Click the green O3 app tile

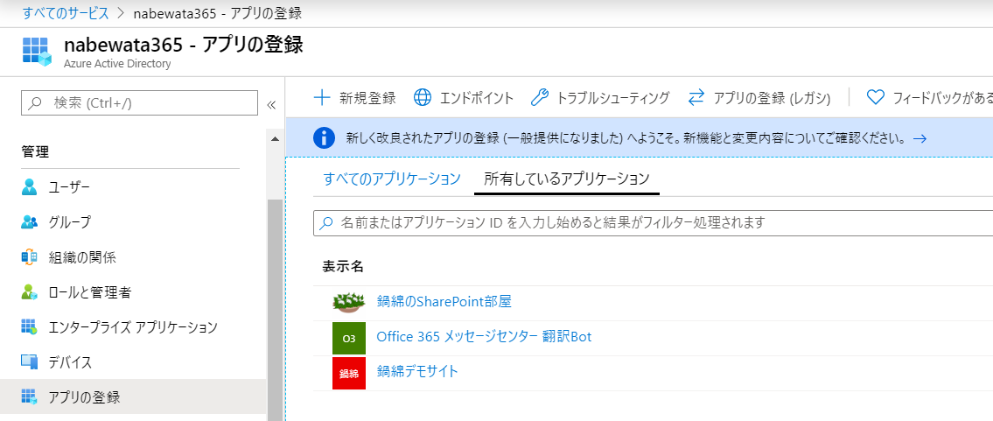[x=349, y=338]
